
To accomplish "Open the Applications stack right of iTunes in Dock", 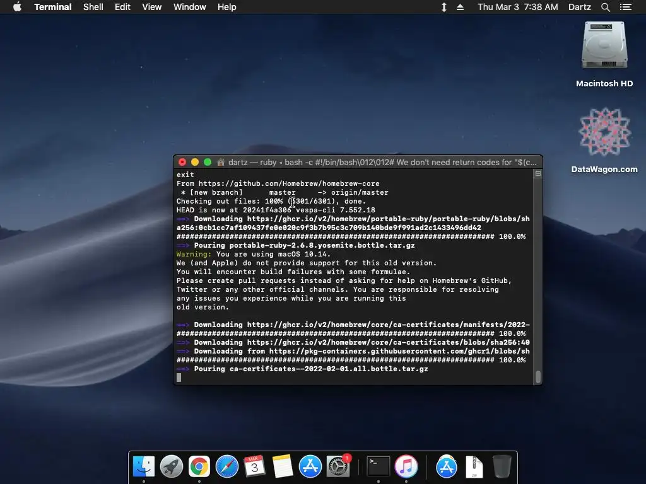I will 446,466.
